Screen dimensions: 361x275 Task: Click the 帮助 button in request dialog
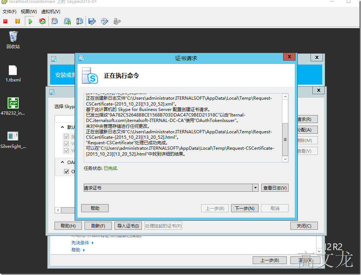point(95,208)
